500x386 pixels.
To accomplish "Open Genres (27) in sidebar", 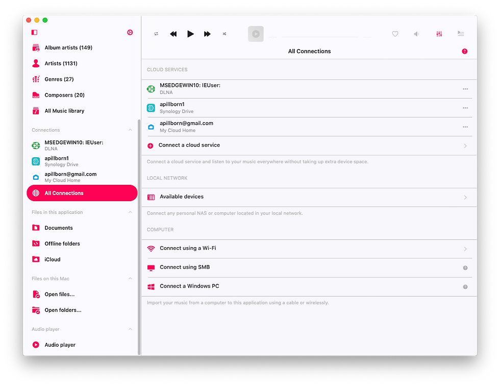I will pyautogui.click(x=82, y=79).
